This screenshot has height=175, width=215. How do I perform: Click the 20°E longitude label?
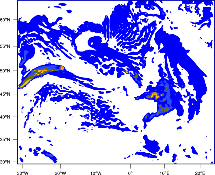(x=200, y=173)
